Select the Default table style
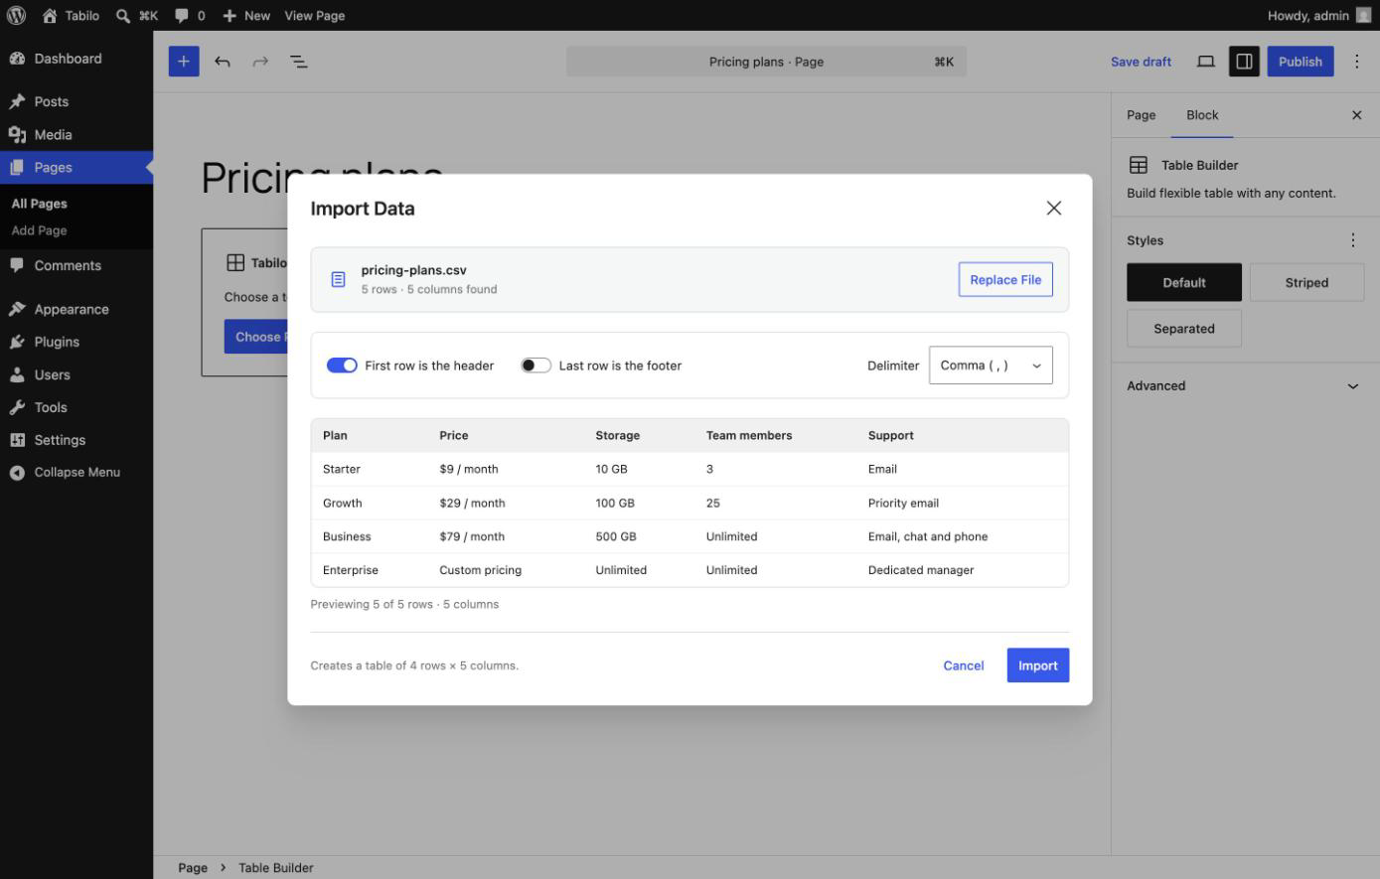The height and width of the screenshot is (879, 1380). point(1184,282)
